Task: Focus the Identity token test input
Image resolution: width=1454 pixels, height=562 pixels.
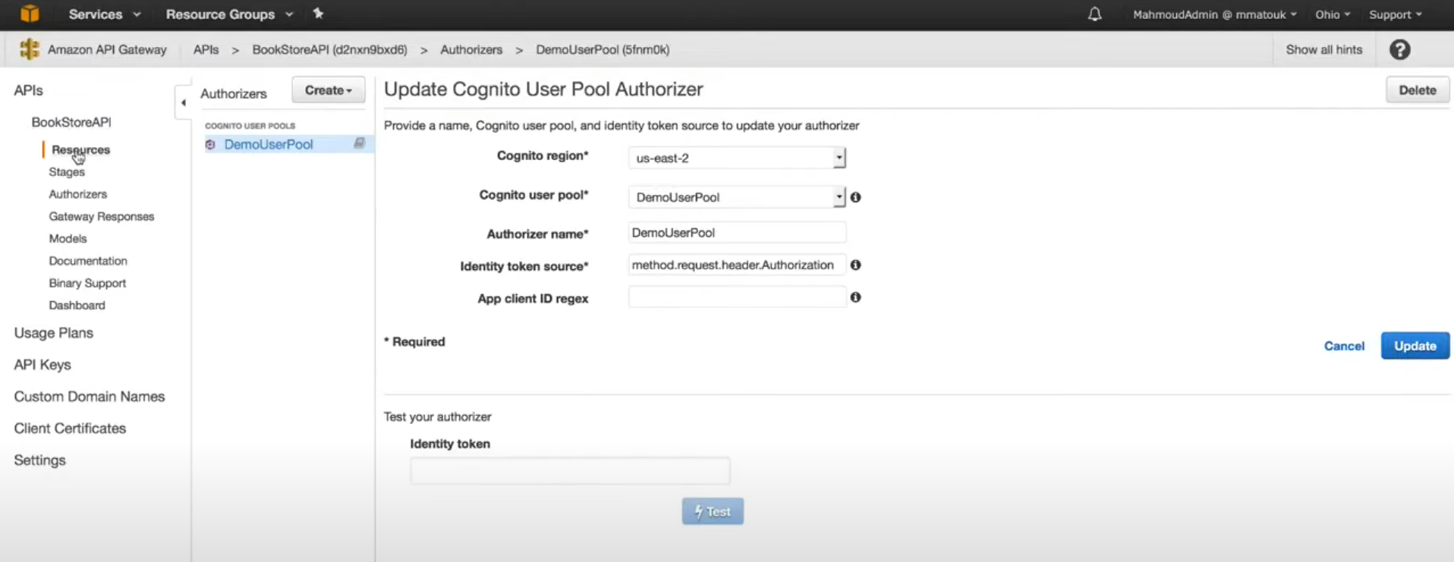Action: [570, 471]
